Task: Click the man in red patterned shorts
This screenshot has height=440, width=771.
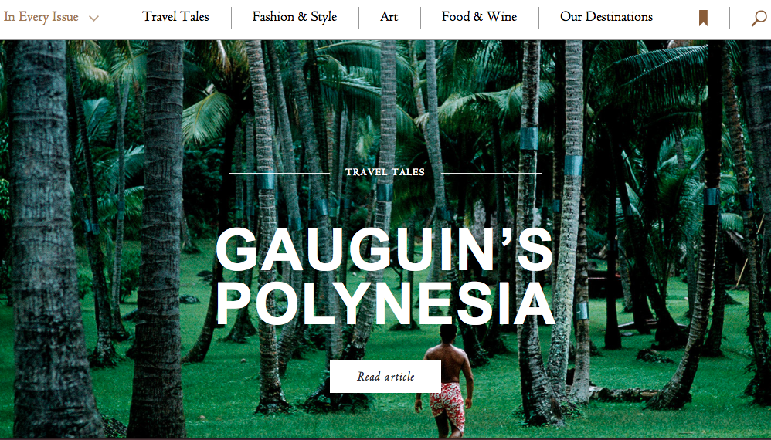Action: [446, 381]
